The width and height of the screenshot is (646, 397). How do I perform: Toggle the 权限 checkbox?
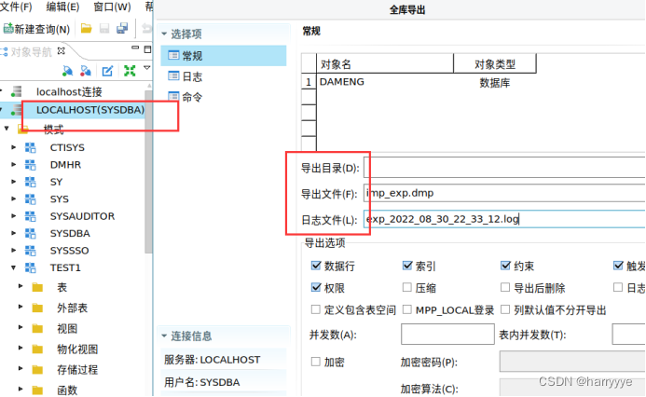[x=316, y=287]
